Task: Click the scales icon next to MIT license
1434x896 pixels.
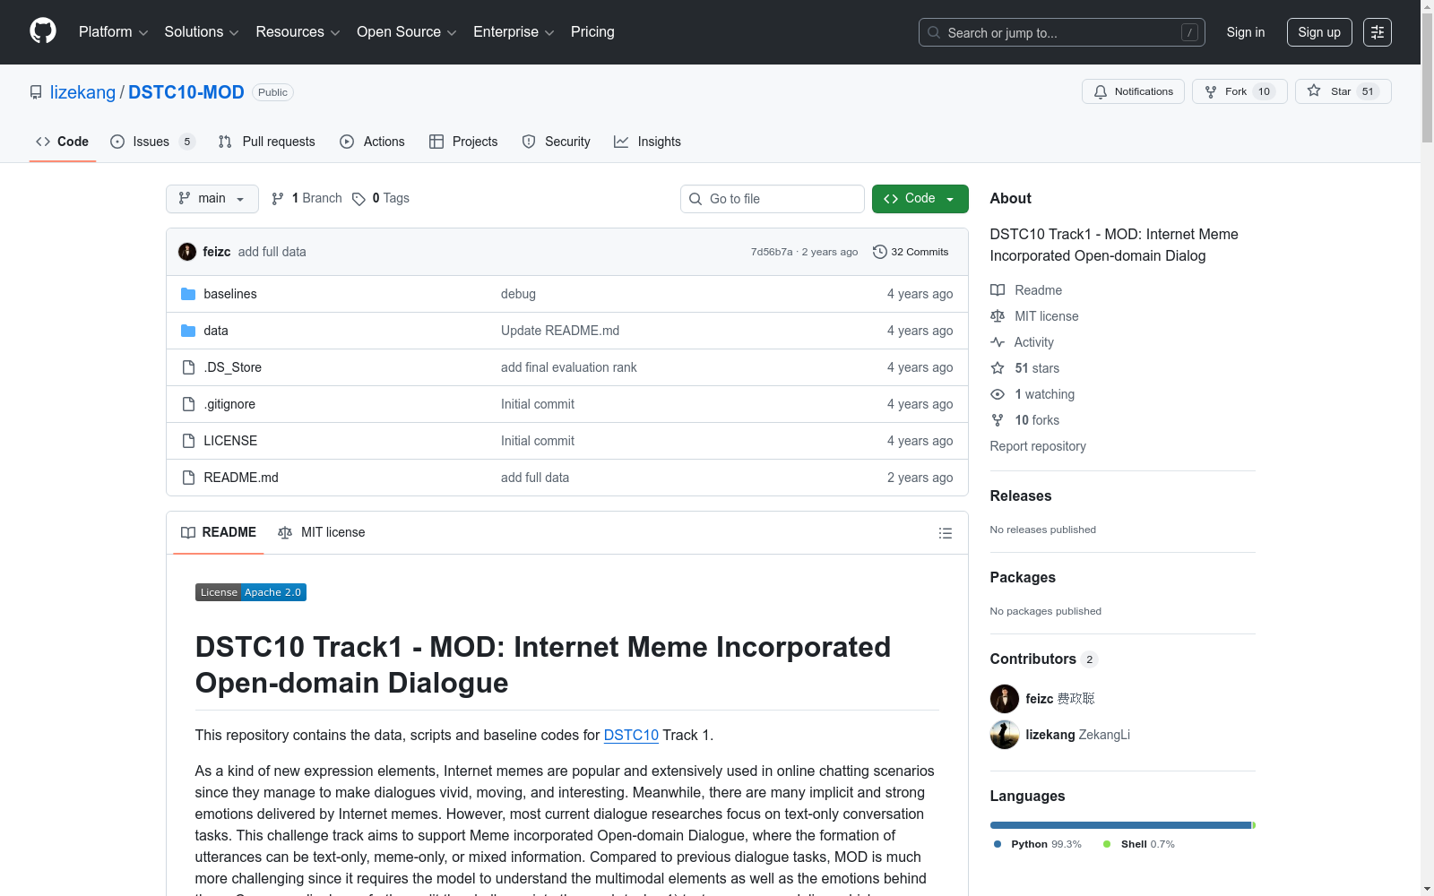Action: (x=998, y=316)
